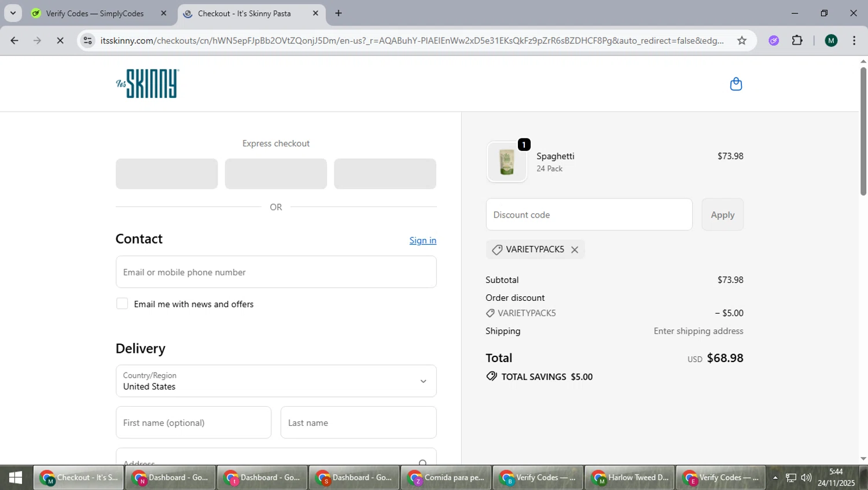The image size is (868, 490).
Task: Click the total price $68.98
Action: pyautogui.click(x=725, y=358)
